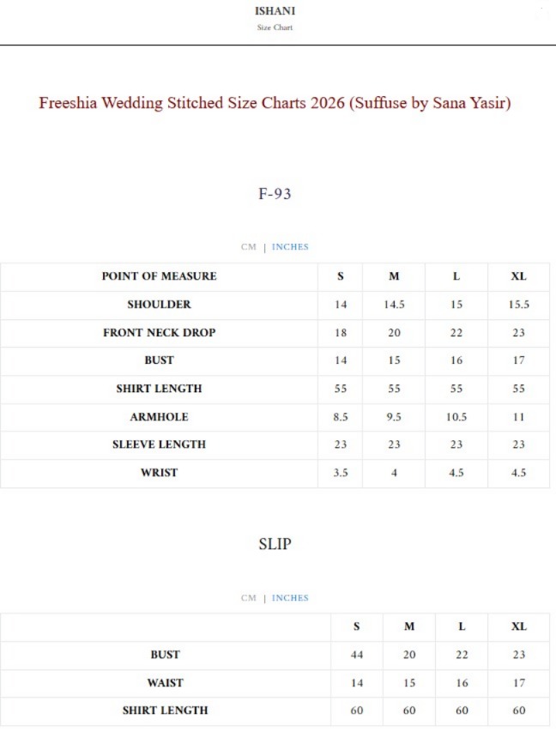Click the Freeshia Wedding Stitched Size Charts title
This screenshot has width=556, height=732.
coord(275,103)
